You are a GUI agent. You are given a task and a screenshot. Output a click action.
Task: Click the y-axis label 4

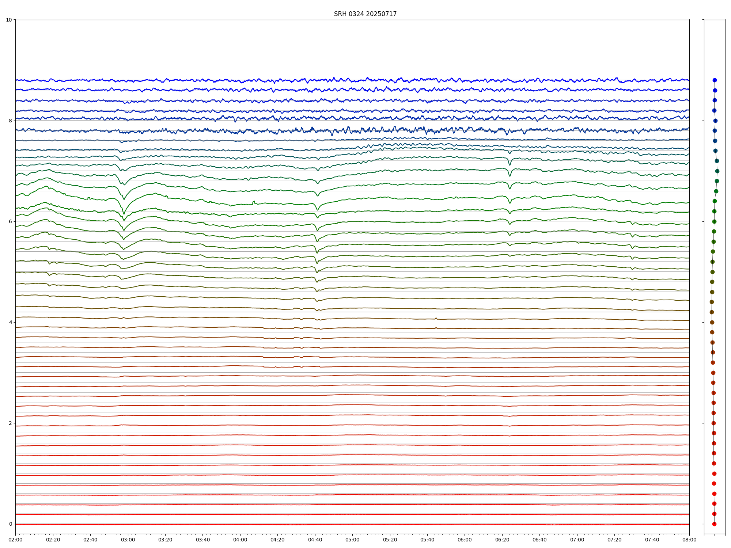tap(10, 322)
